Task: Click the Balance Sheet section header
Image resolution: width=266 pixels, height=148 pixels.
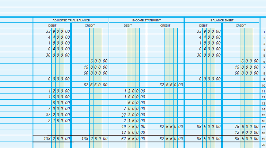Action: click(222, 20)
